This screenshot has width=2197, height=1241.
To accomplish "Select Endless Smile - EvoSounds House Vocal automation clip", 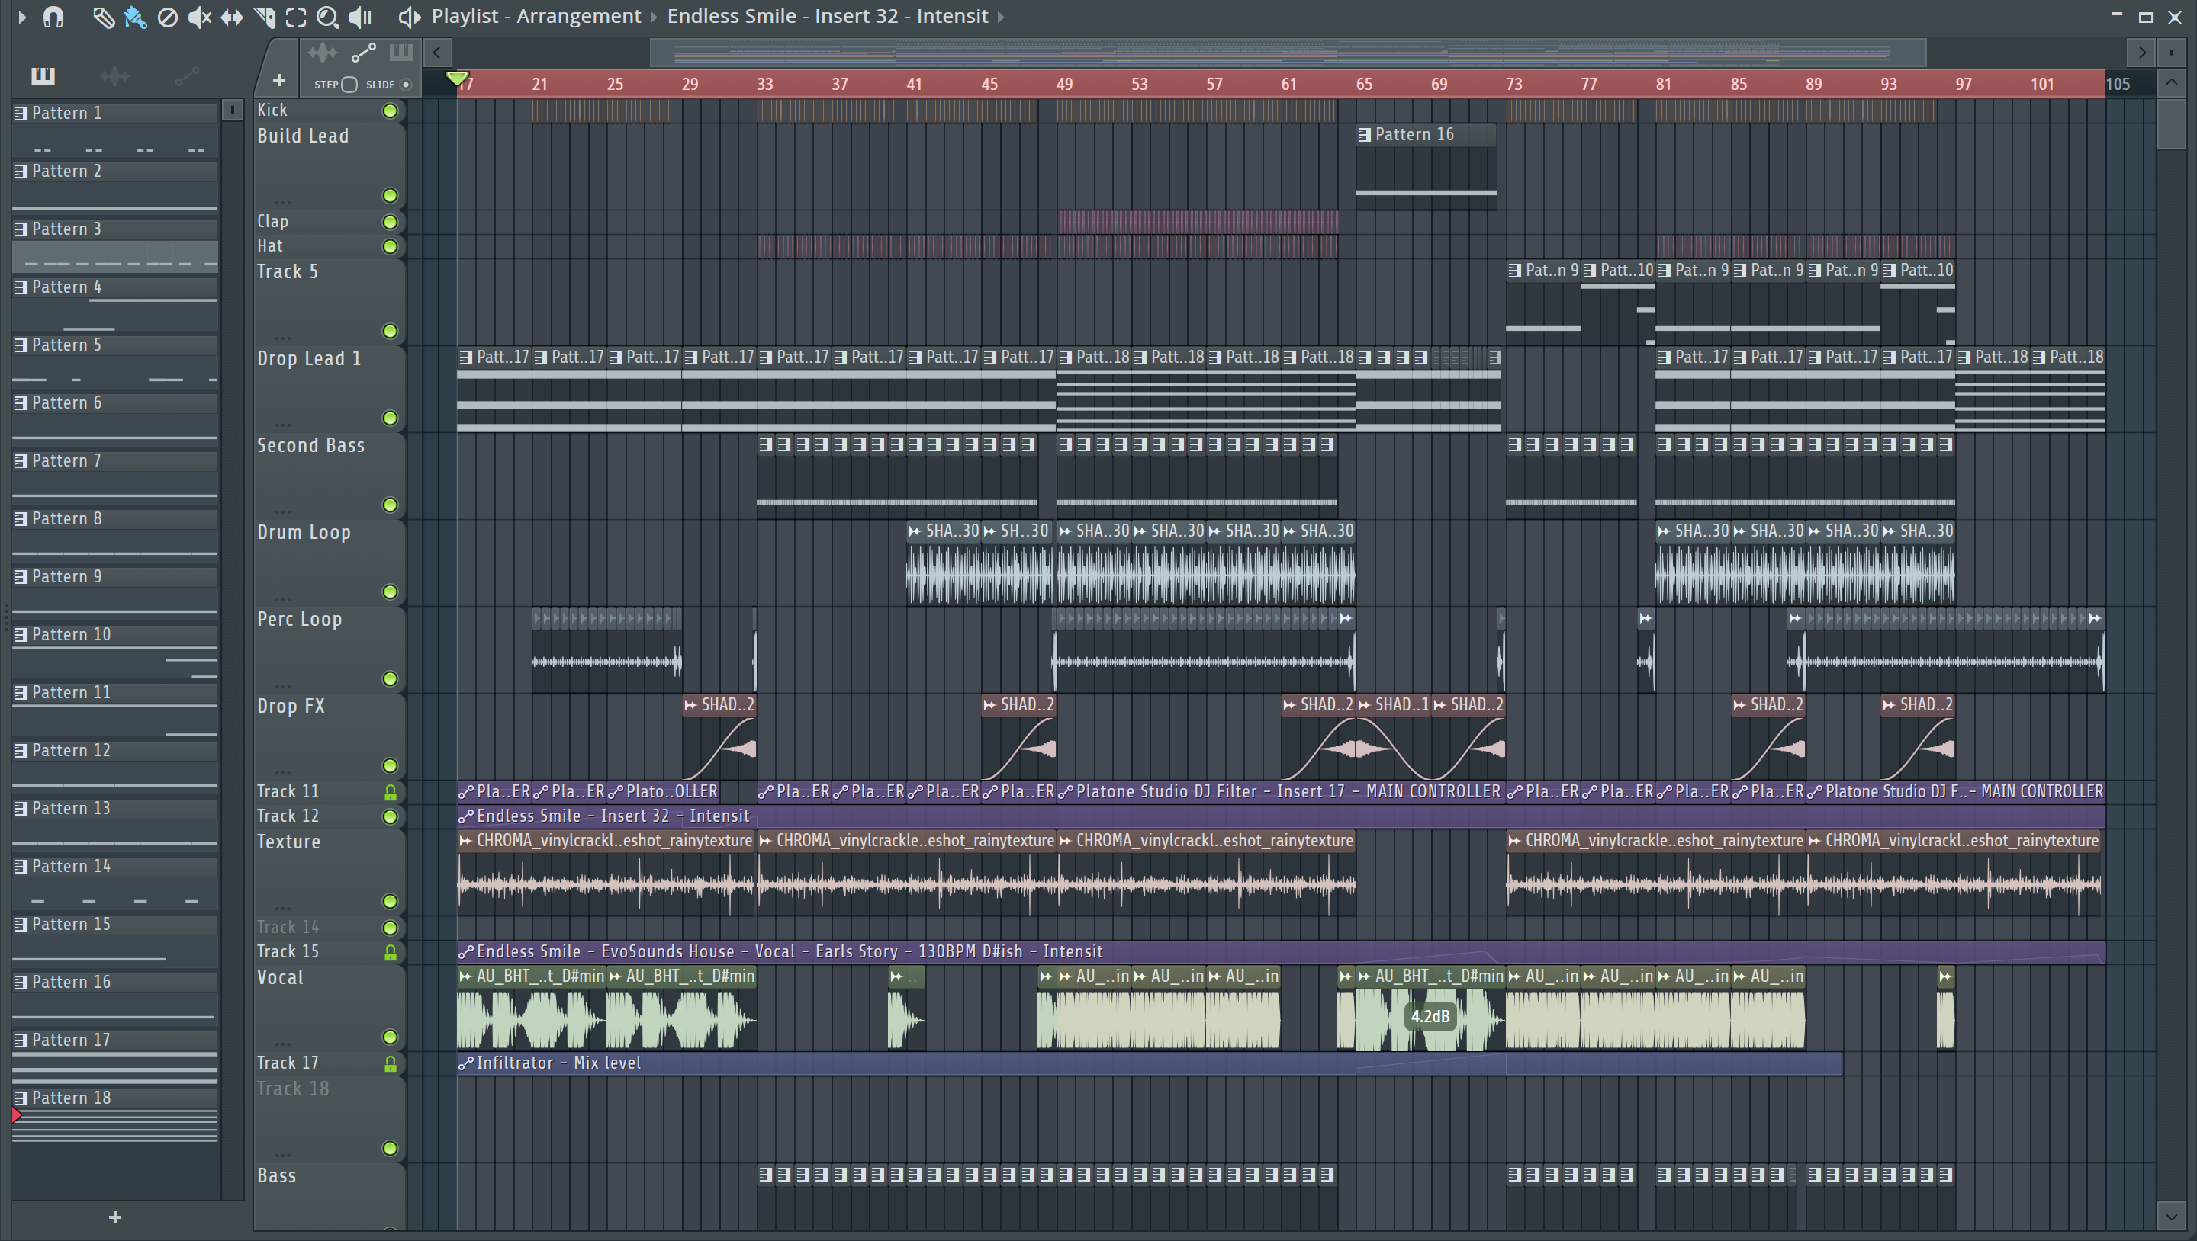I will (1281, 952).
